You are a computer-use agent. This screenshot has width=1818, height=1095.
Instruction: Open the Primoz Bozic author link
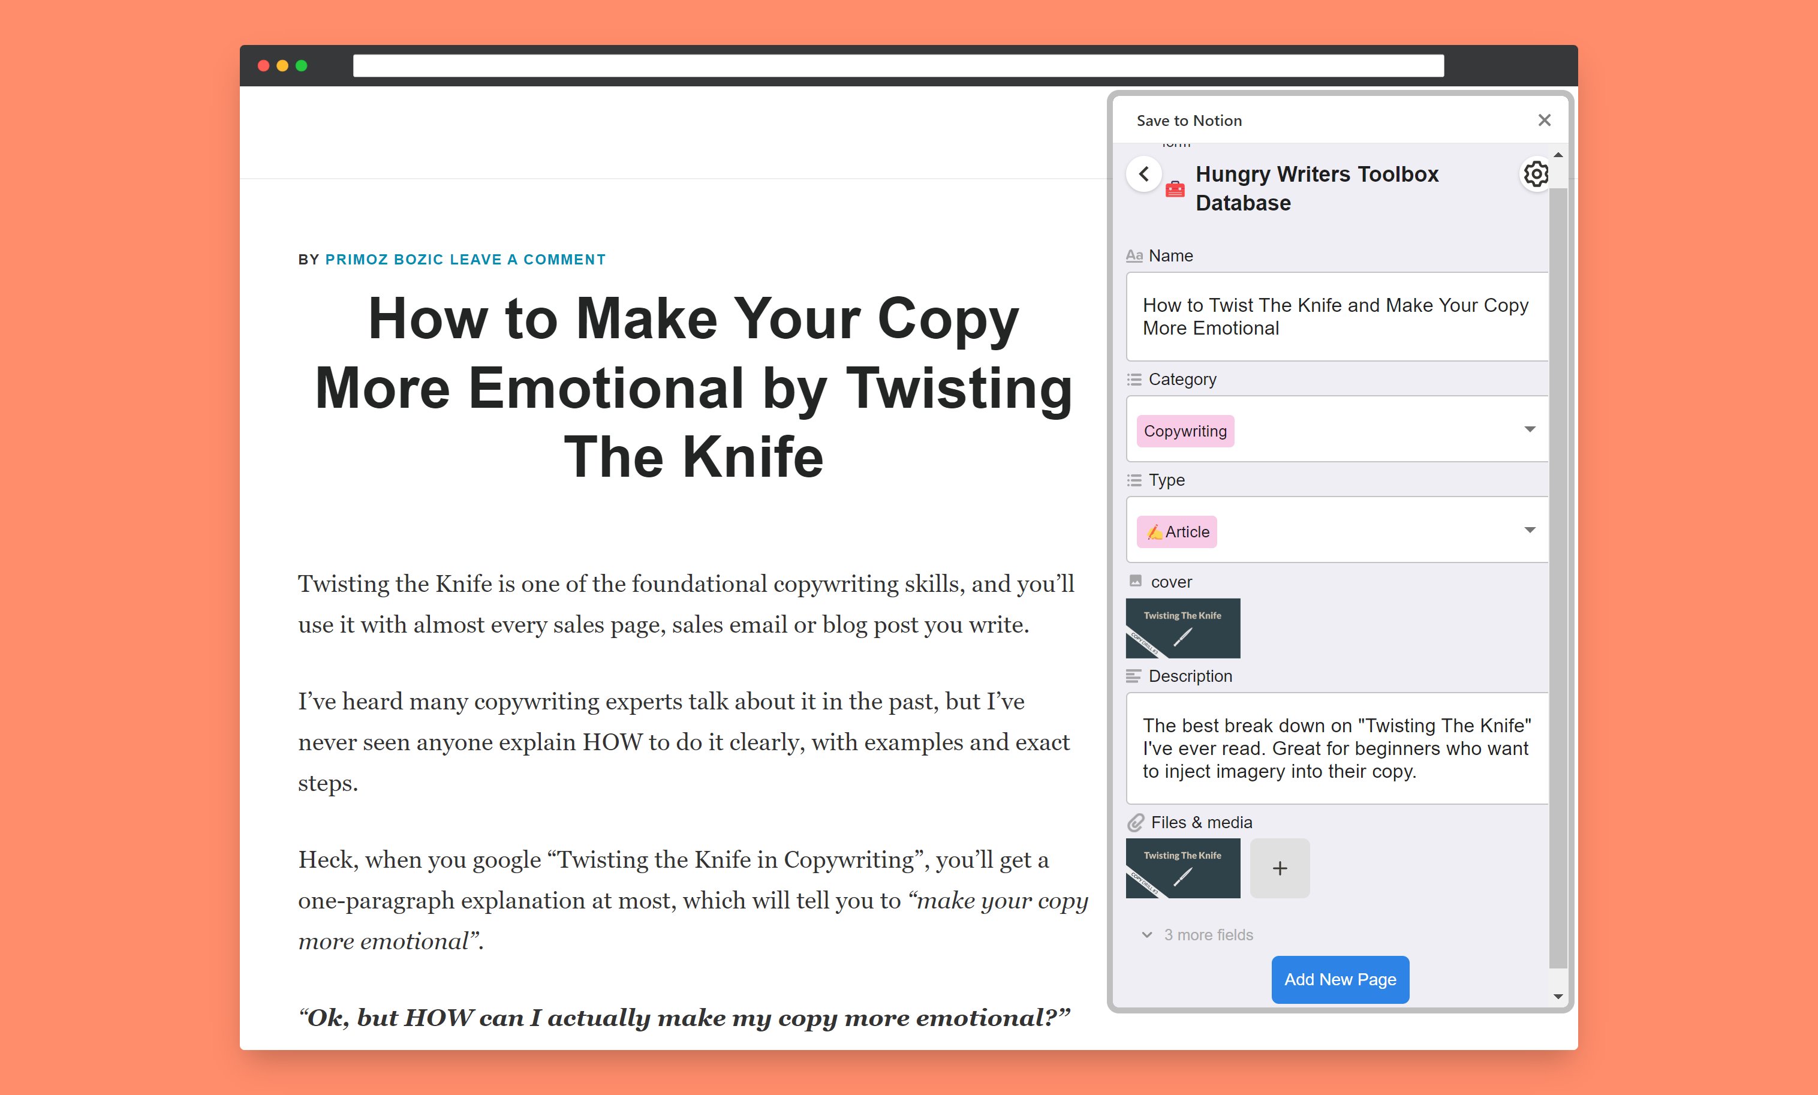[x=384, y=260]
